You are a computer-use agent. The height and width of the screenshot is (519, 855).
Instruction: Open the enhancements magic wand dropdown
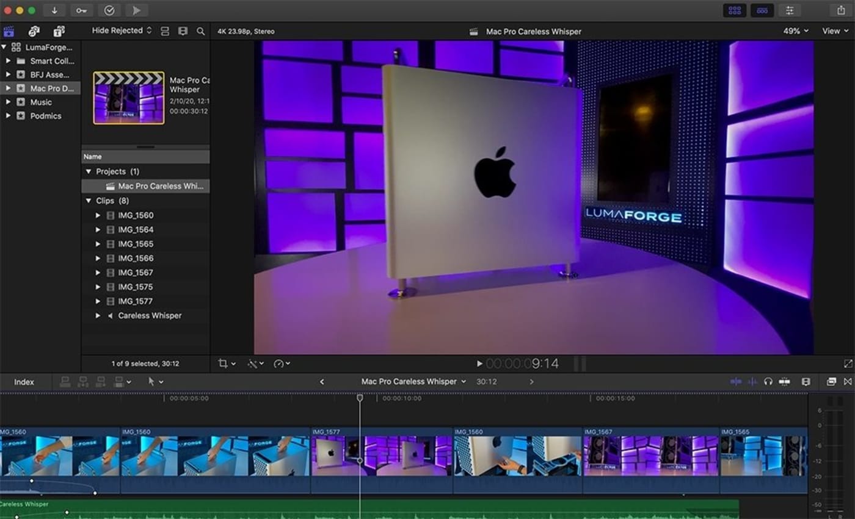255,363
